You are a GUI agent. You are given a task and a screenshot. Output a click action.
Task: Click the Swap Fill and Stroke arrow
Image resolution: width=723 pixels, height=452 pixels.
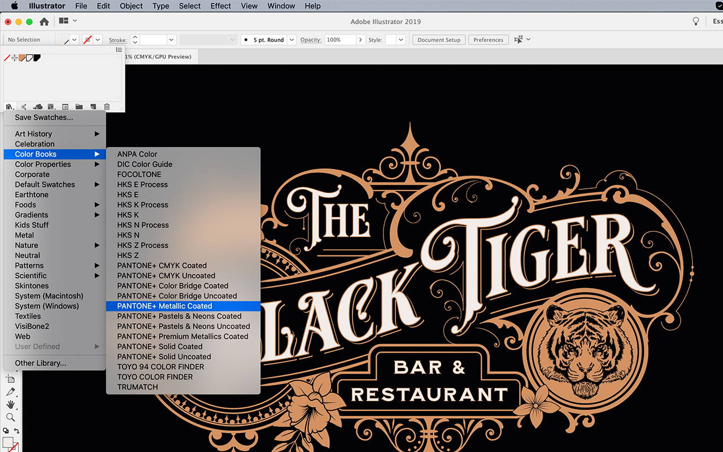[x=16, y=431]
